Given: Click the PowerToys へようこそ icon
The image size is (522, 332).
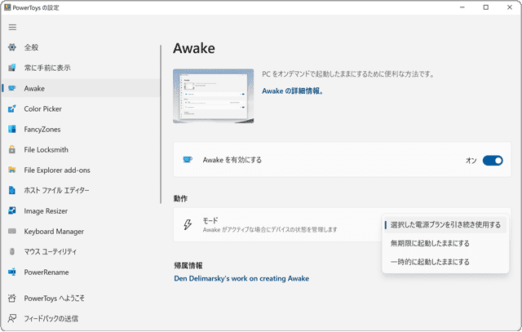Looking at the screenshot, I should pyautogui.click(x=12, y=298).
